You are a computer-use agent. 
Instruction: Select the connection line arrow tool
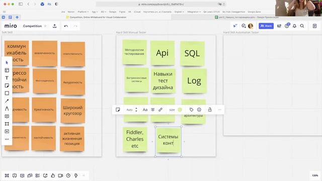pos(7,101)
